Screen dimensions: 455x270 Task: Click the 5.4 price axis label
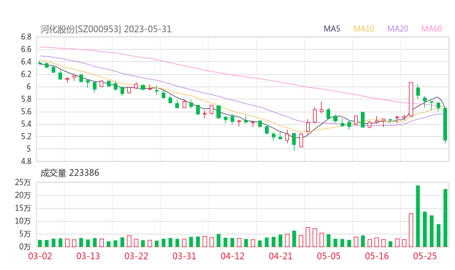(26, 124)
